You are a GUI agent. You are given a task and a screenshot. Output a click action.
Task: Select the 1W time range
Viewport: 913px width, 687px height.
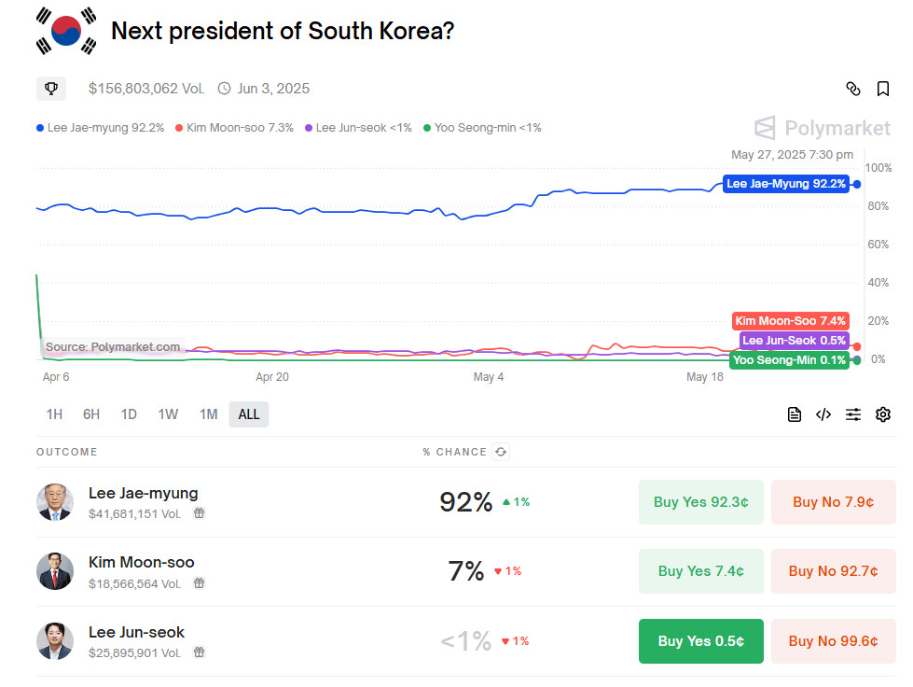click(x=168, y=414)
